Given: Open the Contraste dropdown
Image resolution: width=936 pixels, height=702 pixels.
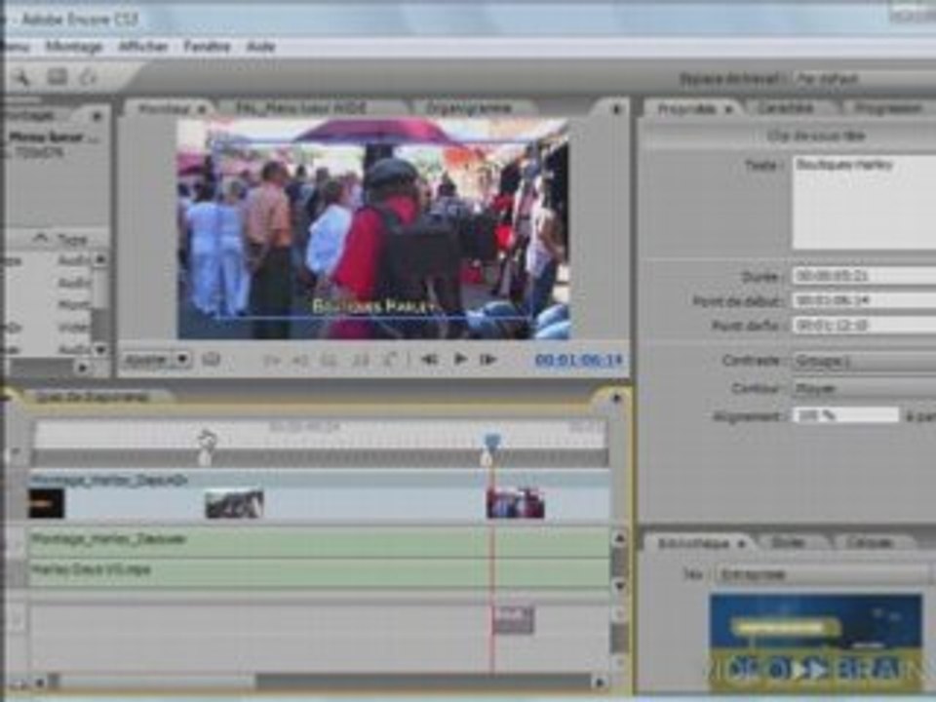Looking at the screenshot, I should 864,361.
